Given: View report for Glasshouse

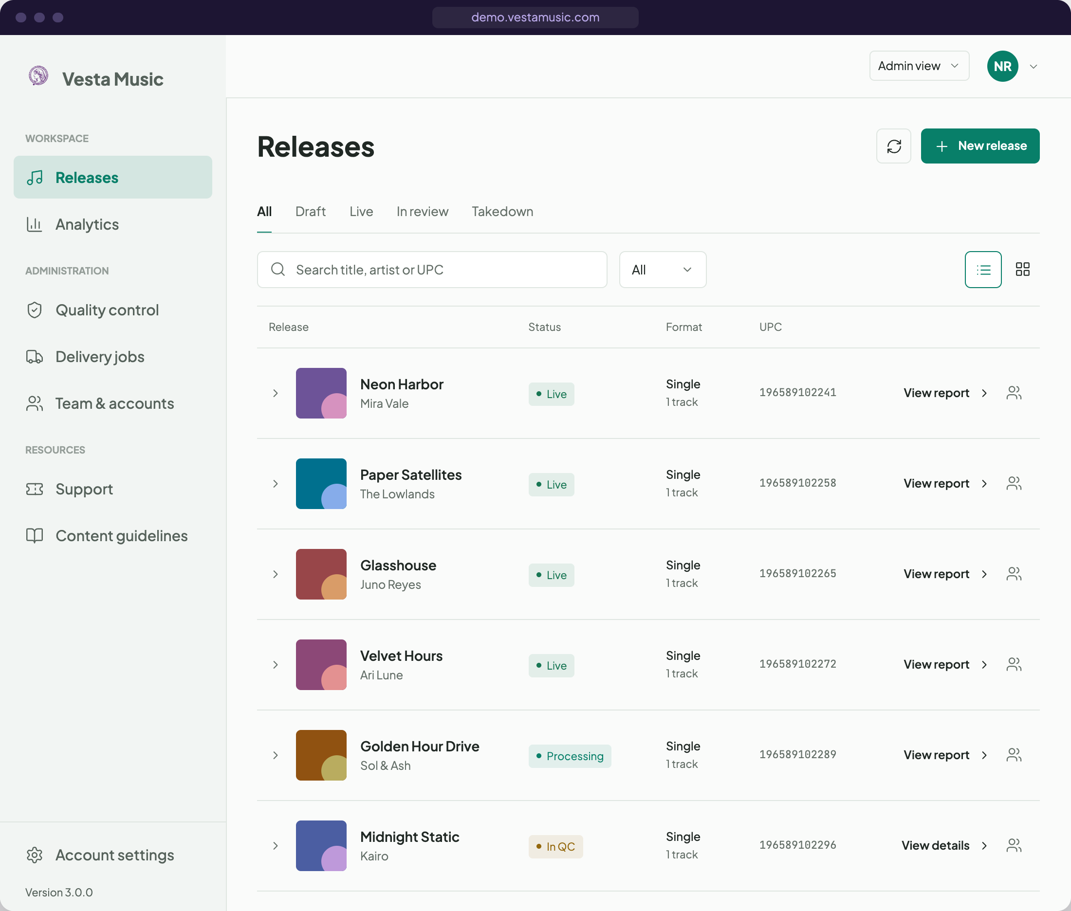Looking at the screenshot, I should (945, 574).
